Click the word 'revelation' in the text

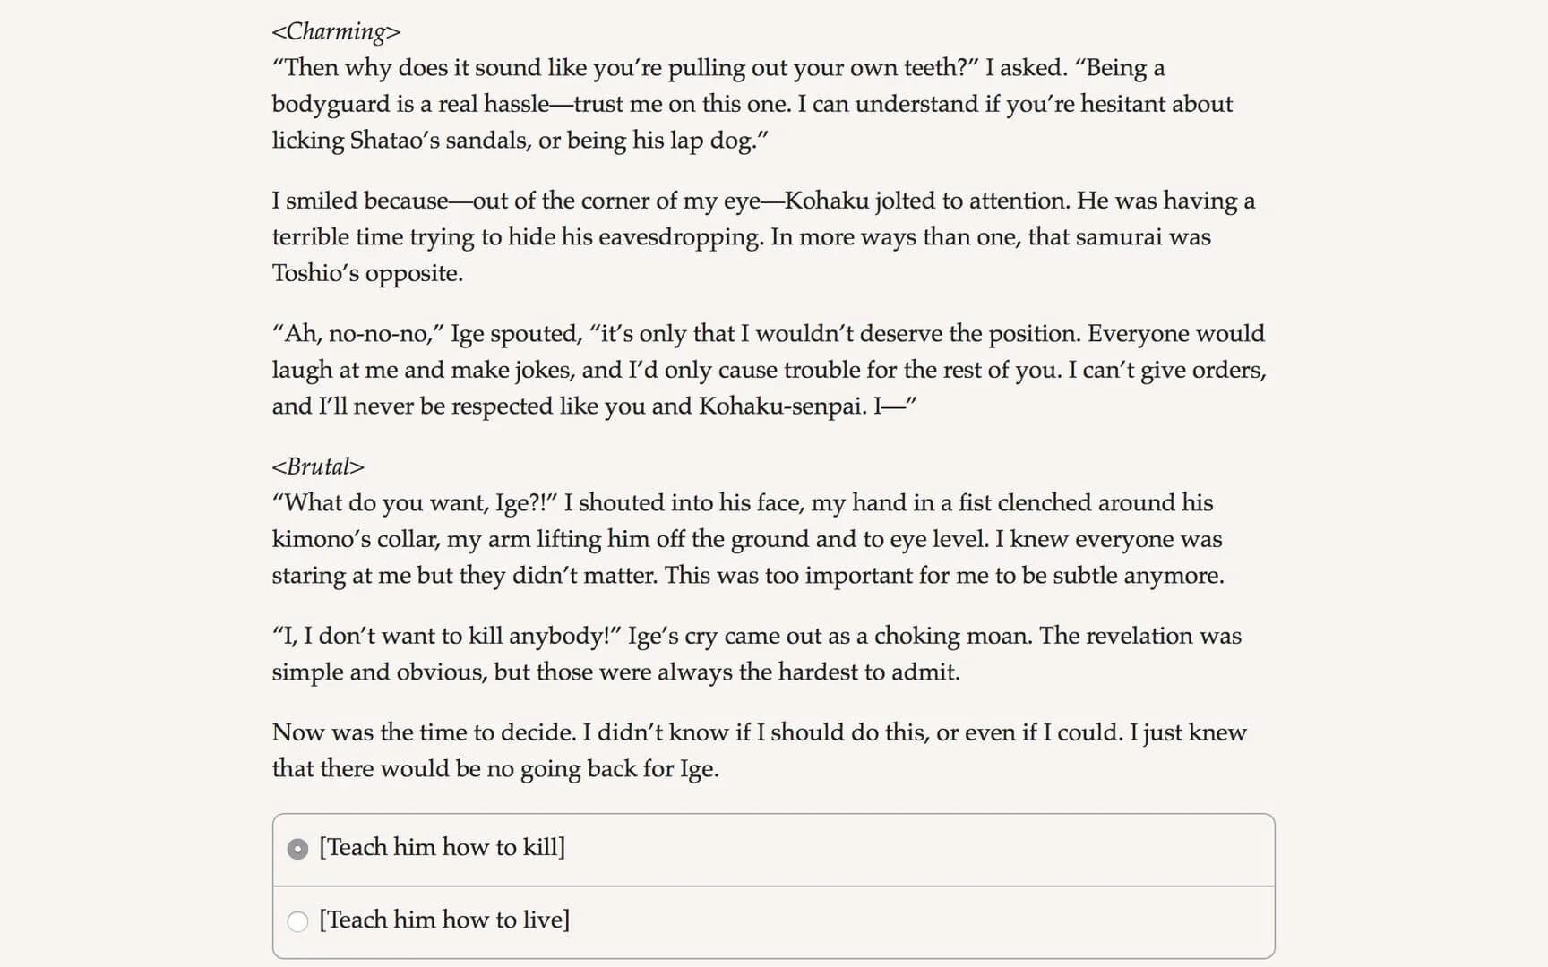1139,636
